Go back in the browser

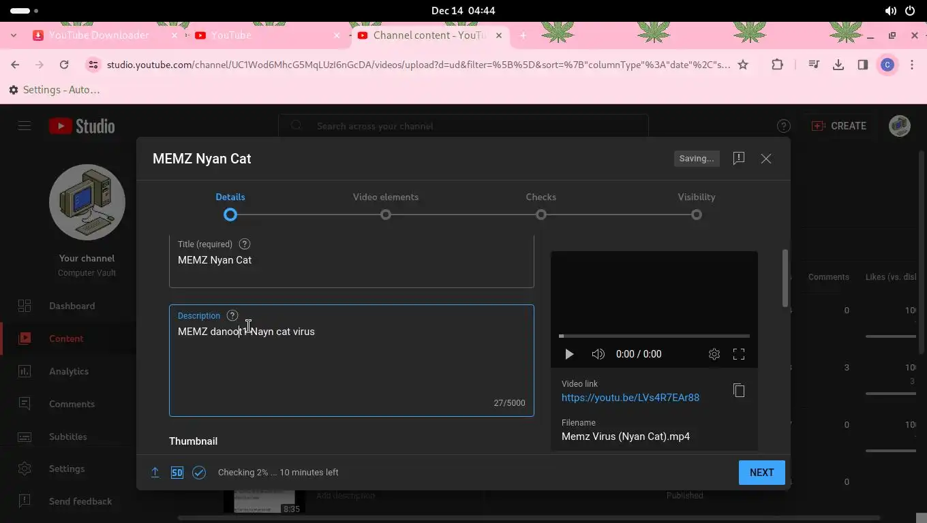pyautogui.click(x=15, y=65)
